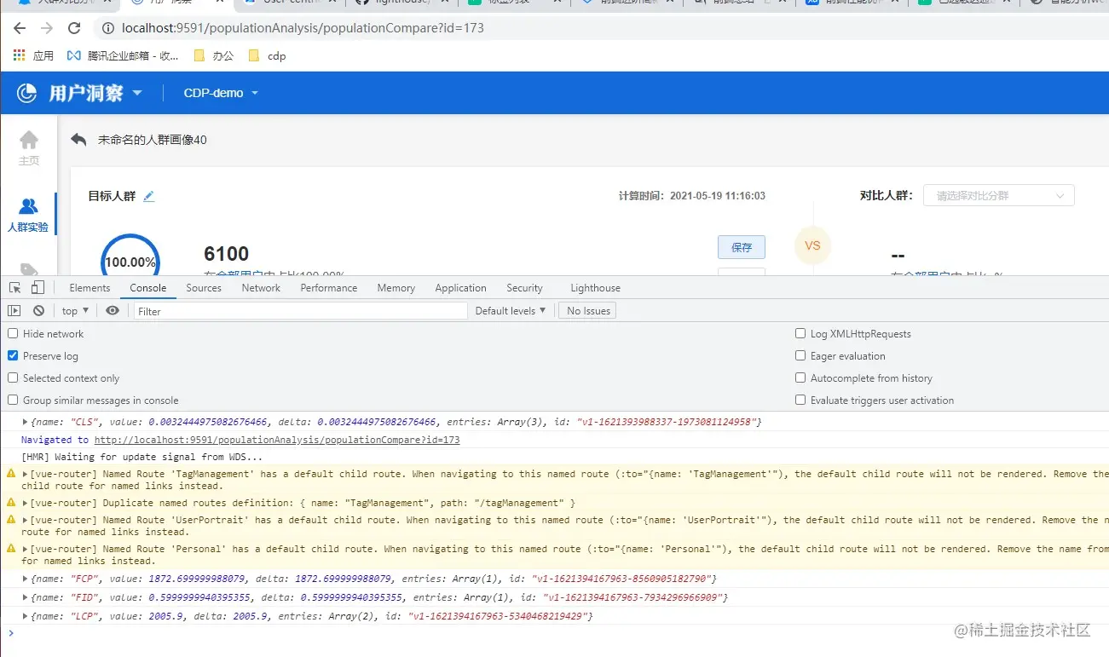1109x657 pixels.
Task: Open the CDP-demo project dropdown
Action: click(221, 93)
